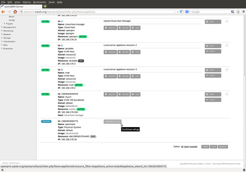Image resolution: width=246 pixels, height=172 pixels.
Task: Open the About sidebar link
Action: point(11,17)
